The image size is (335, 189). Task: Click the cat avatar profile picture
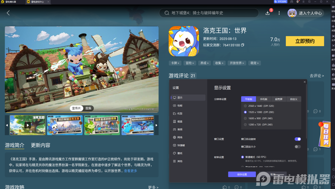pyautogui.click(x=292, y=13)
